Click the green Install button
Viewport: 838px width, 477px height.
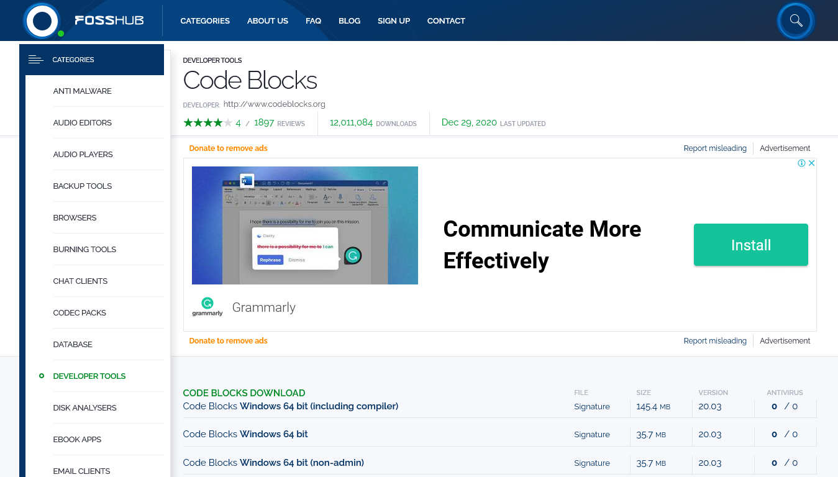tap(751, 245)
